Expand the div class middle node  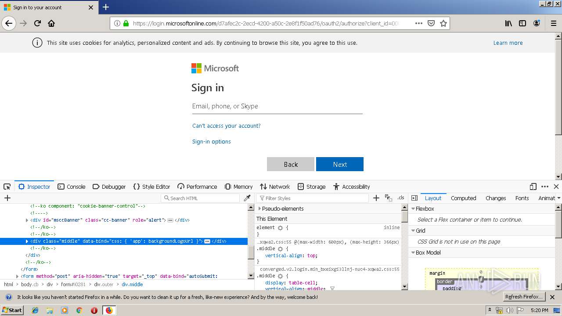[x=27, y=241]
